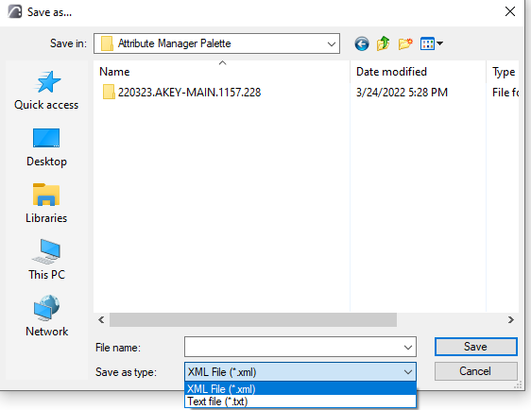Open Quick access location
Viewport: 531px width, 410px height.
(x=46, y=90)
